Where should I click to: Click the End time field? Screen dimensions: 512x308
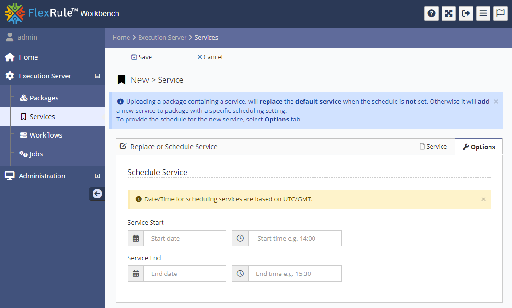295,274
